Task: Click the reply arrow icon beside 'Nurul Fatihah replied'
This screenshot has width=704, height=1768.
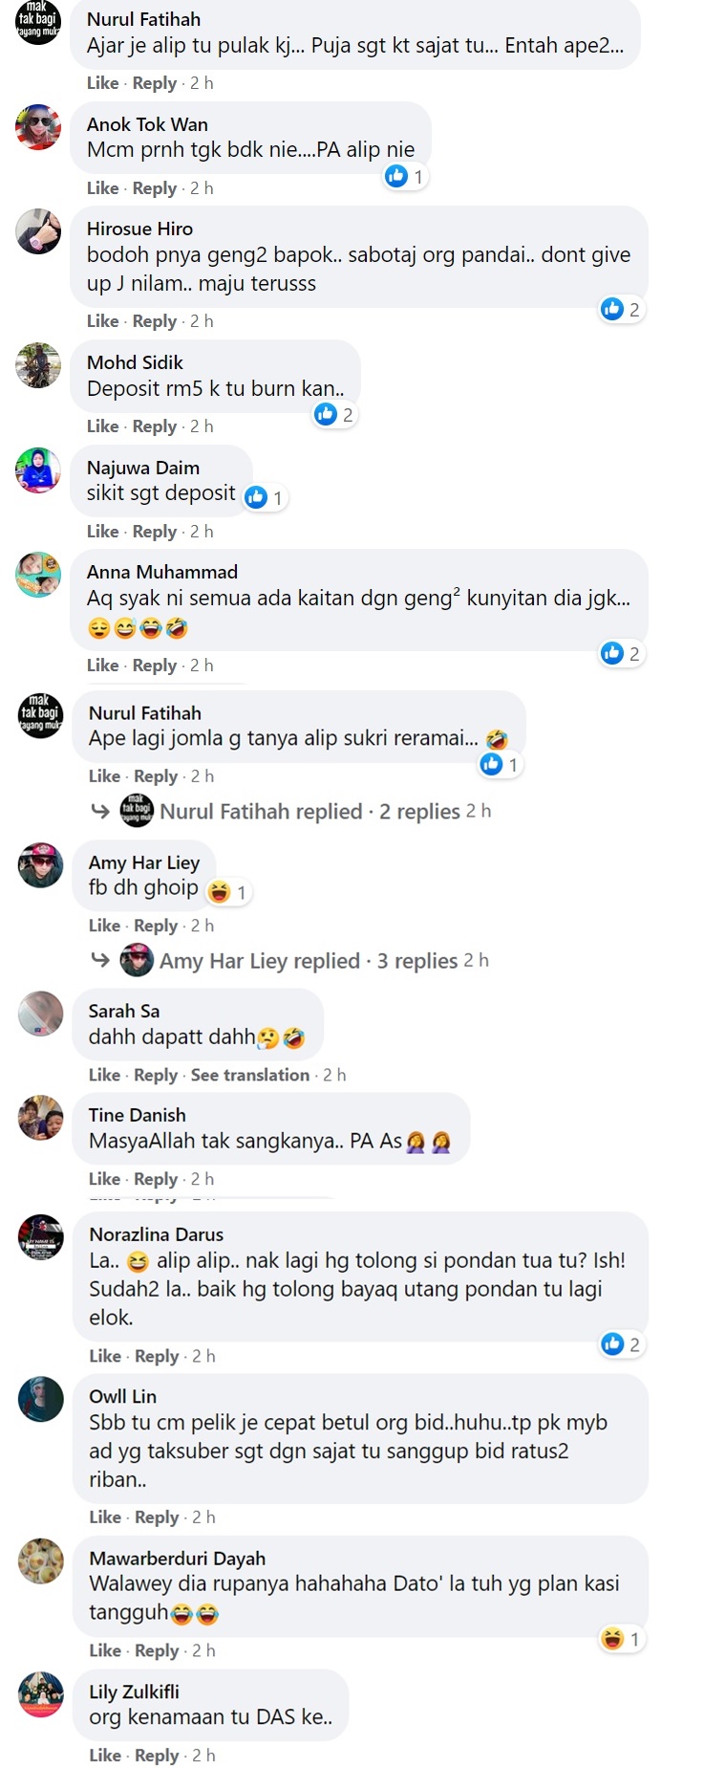Action: (x=100, y=811)
